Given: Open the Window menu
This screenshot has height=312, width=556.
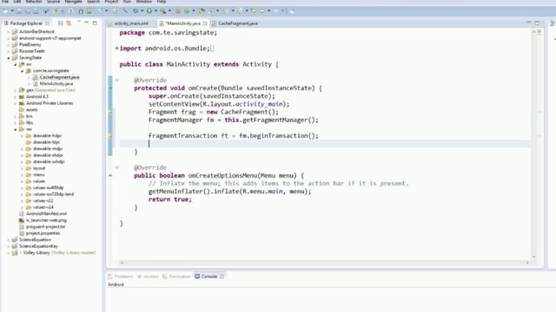Looking at the screenshot, I should coord(143,2).
